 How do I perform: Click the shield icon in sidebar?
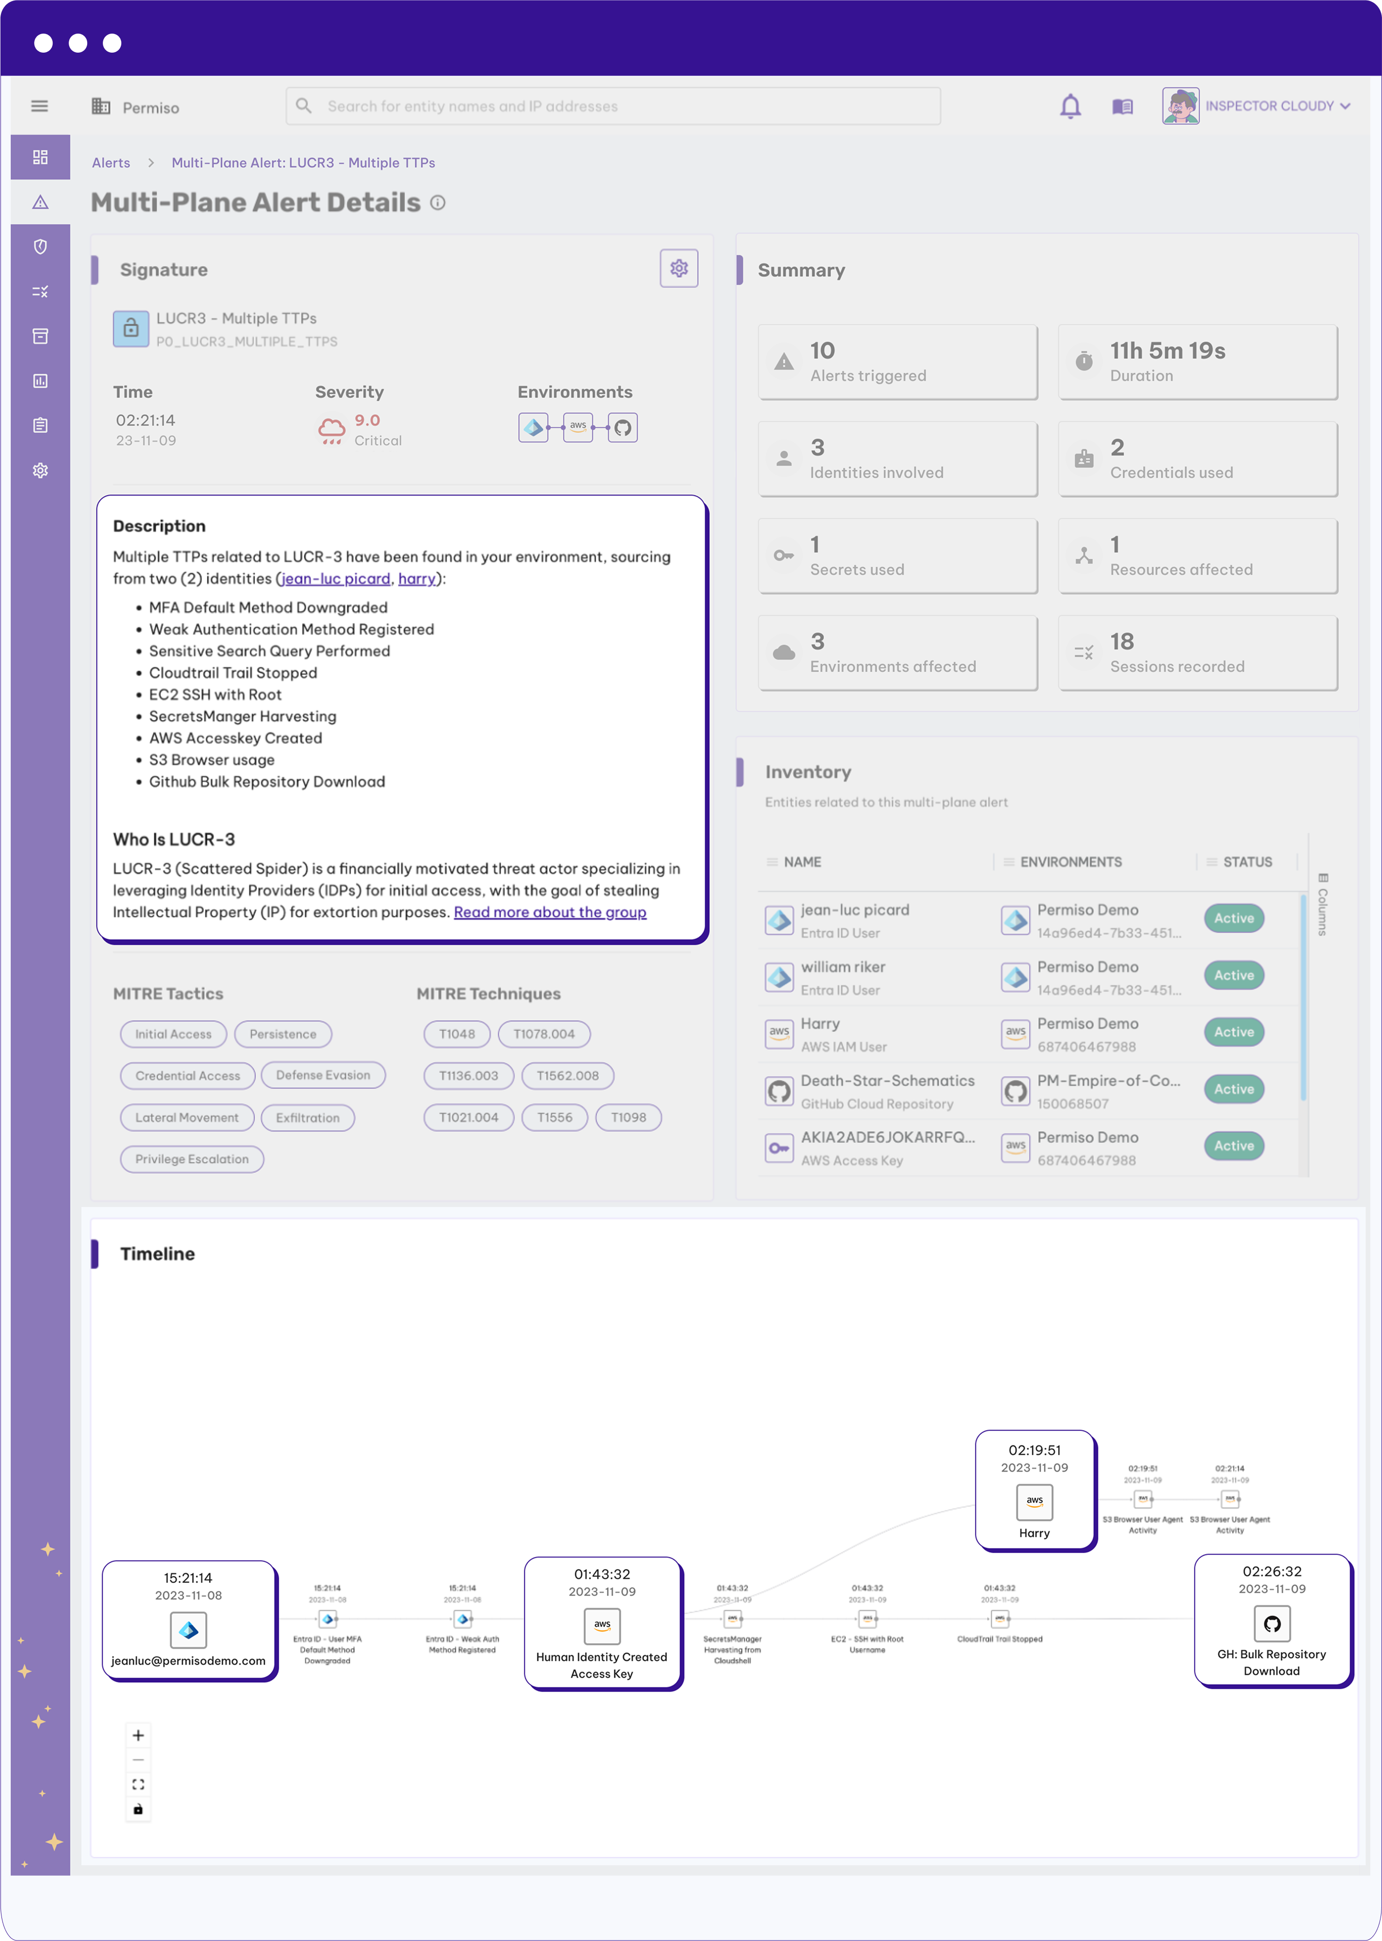tap(40, 247)
